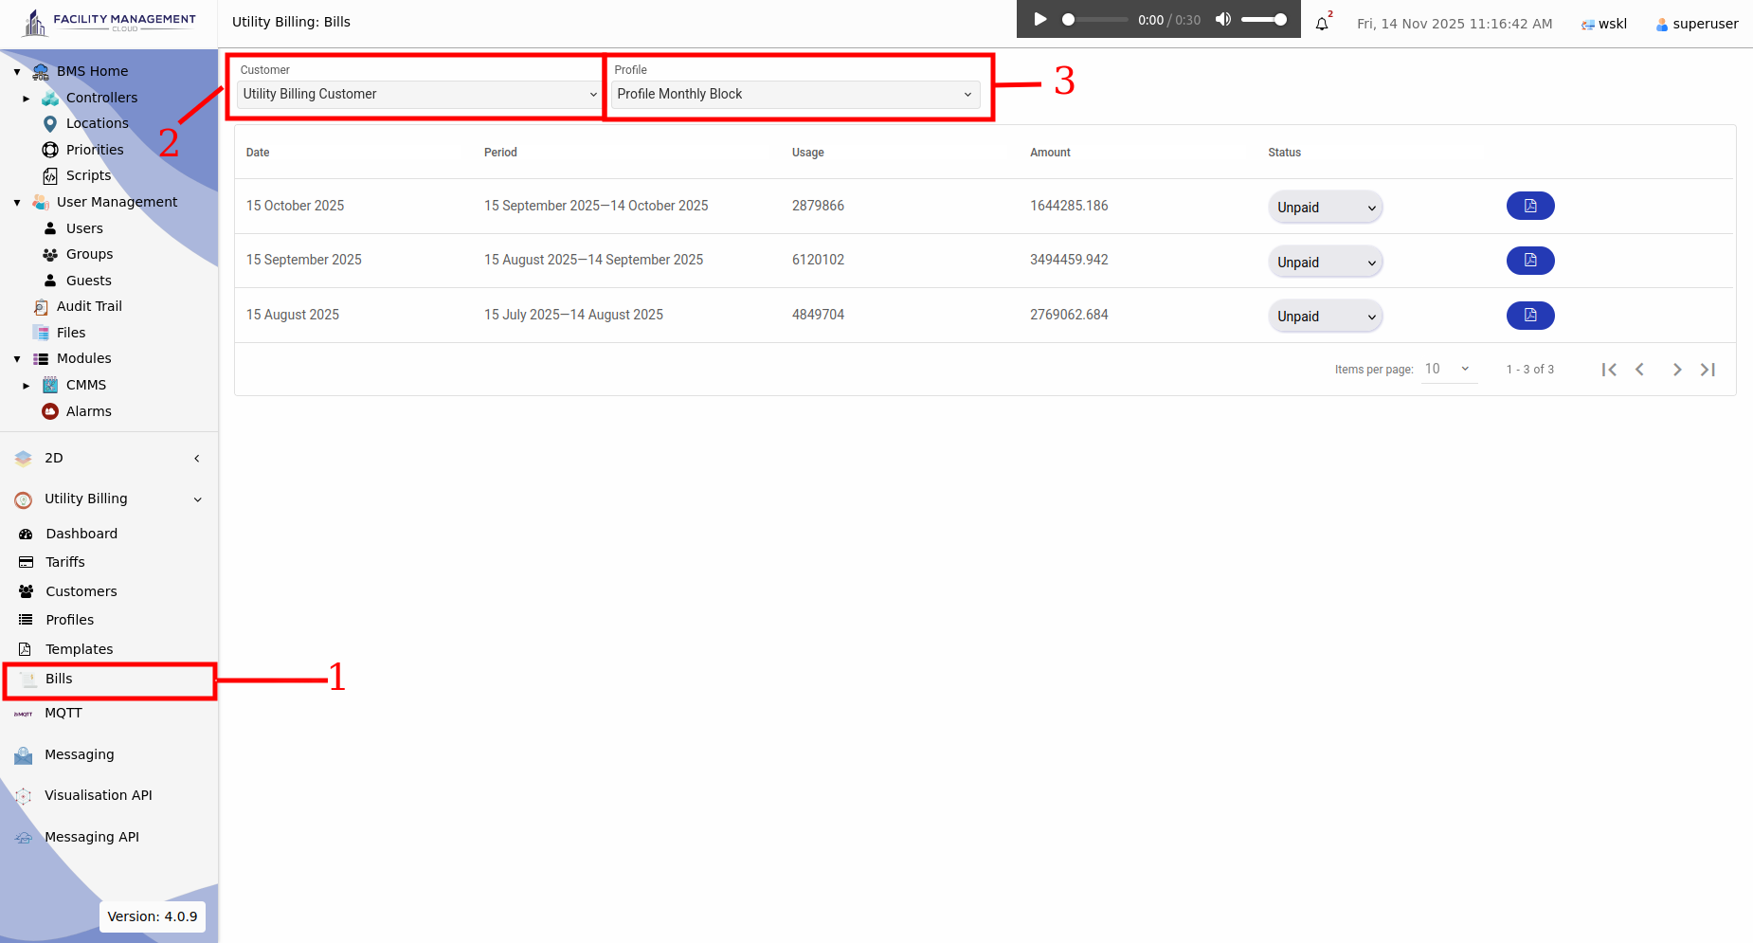
Task: Click the notification bell icon
Action: [x=1322, y=24]
